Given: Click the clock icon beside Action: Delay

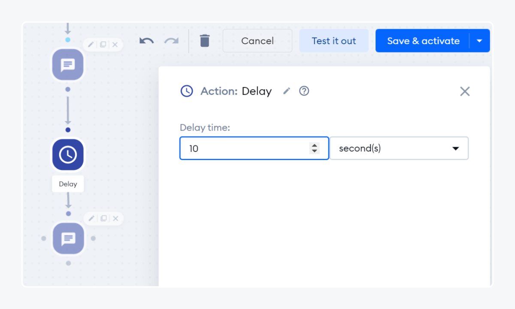Looking at the screenshot, I should [187, 91].
